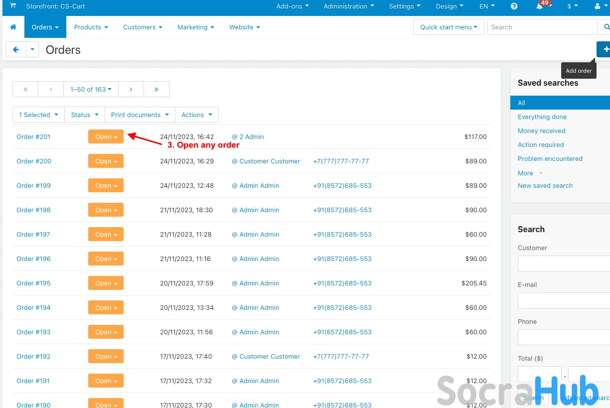Image resolution: width=610 pixels, height=408 pixels.
Task: Open Order #200 link
Action: [x=34, y=161]
